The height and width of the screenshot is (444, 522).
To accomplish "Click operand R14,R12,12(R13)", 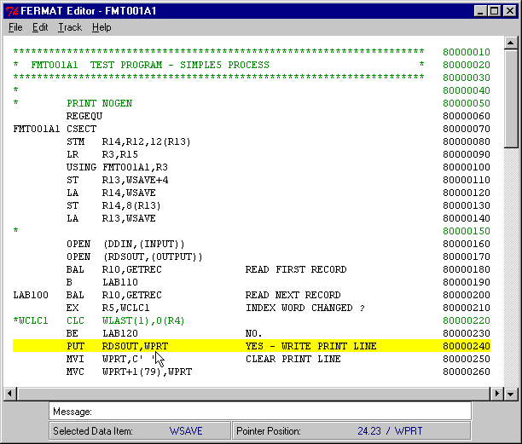I will click(x=146, y=141).
